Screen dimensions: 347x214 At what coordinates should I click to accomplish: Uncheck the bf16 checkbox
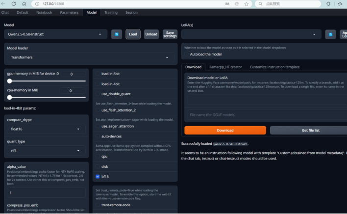pyautogui.click(x=98, y=177)
